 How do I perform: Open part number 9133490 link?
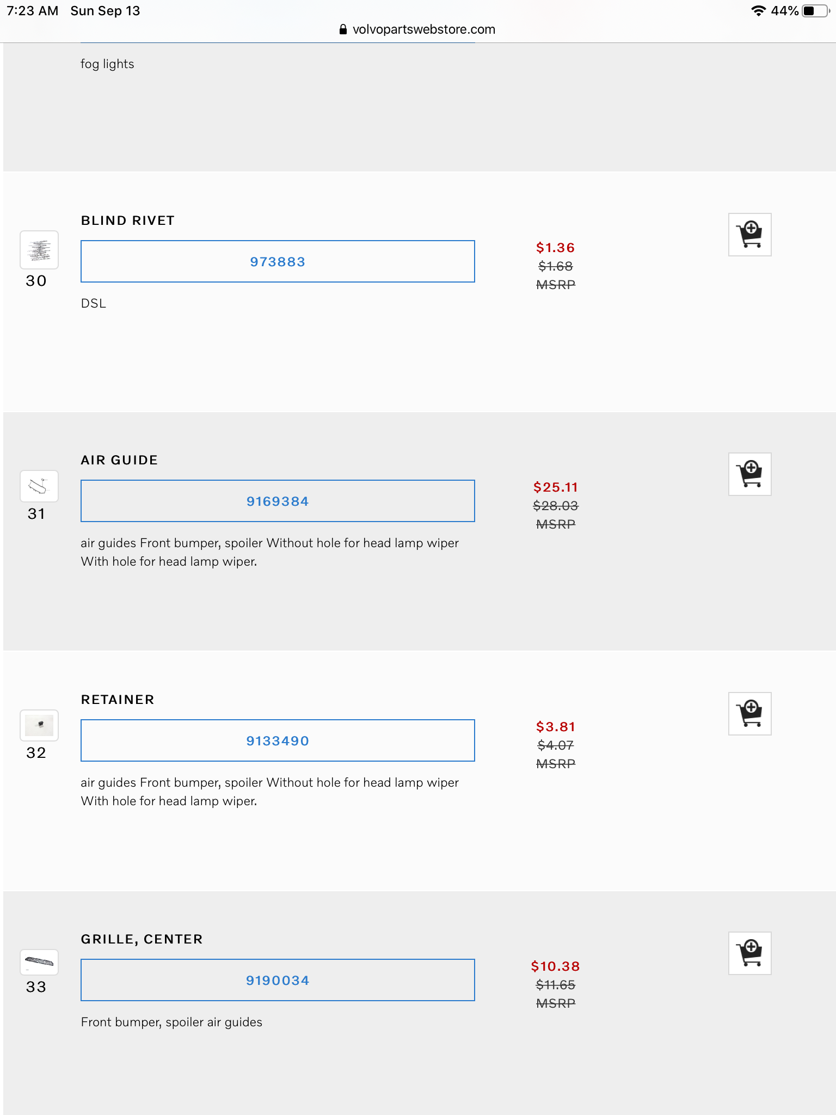[278, 741]
